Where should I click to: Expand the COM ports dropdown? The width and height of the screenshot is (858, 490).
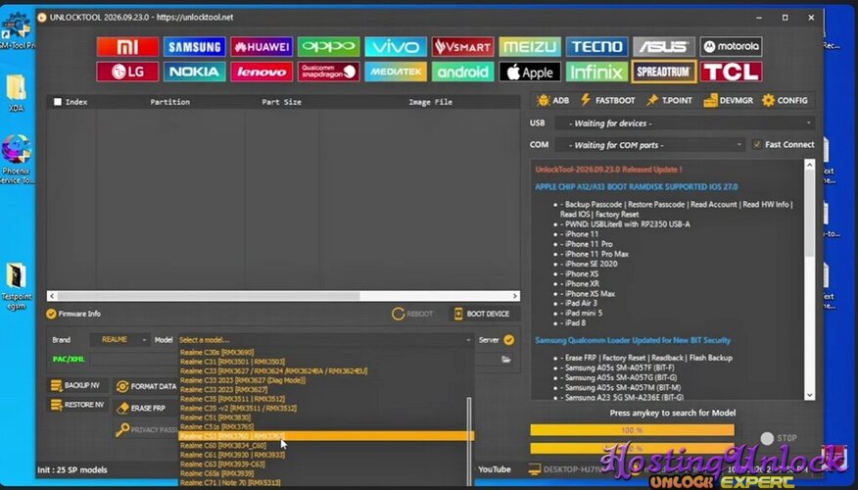point(650,145)
